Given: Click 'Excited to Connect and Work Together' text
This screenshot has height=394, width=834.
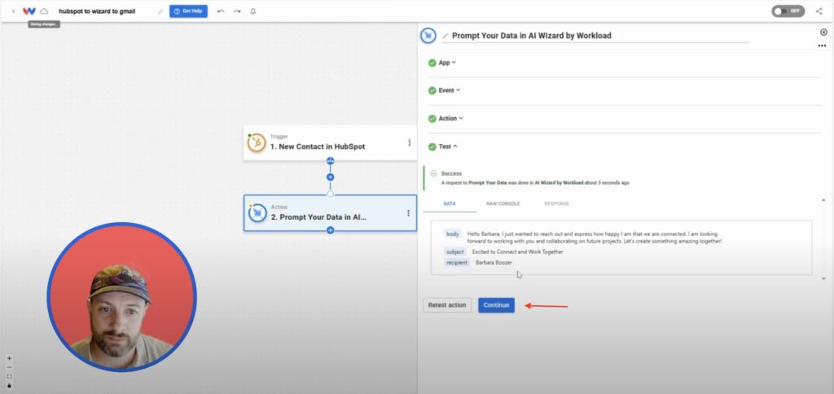Looking at the screenshot, I should click(x=517, y=252).
